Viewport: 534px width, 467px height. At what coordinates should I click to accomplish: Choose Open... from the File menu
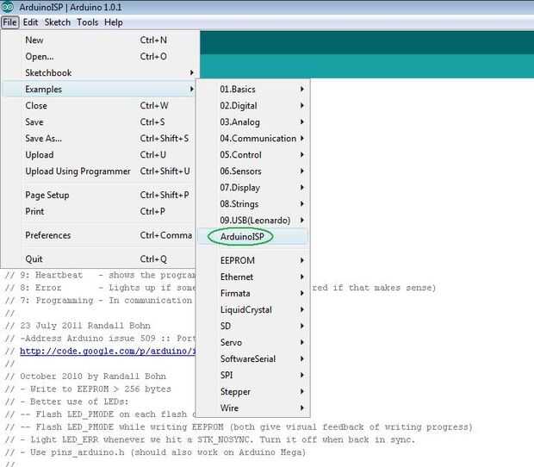pos(99,57)
